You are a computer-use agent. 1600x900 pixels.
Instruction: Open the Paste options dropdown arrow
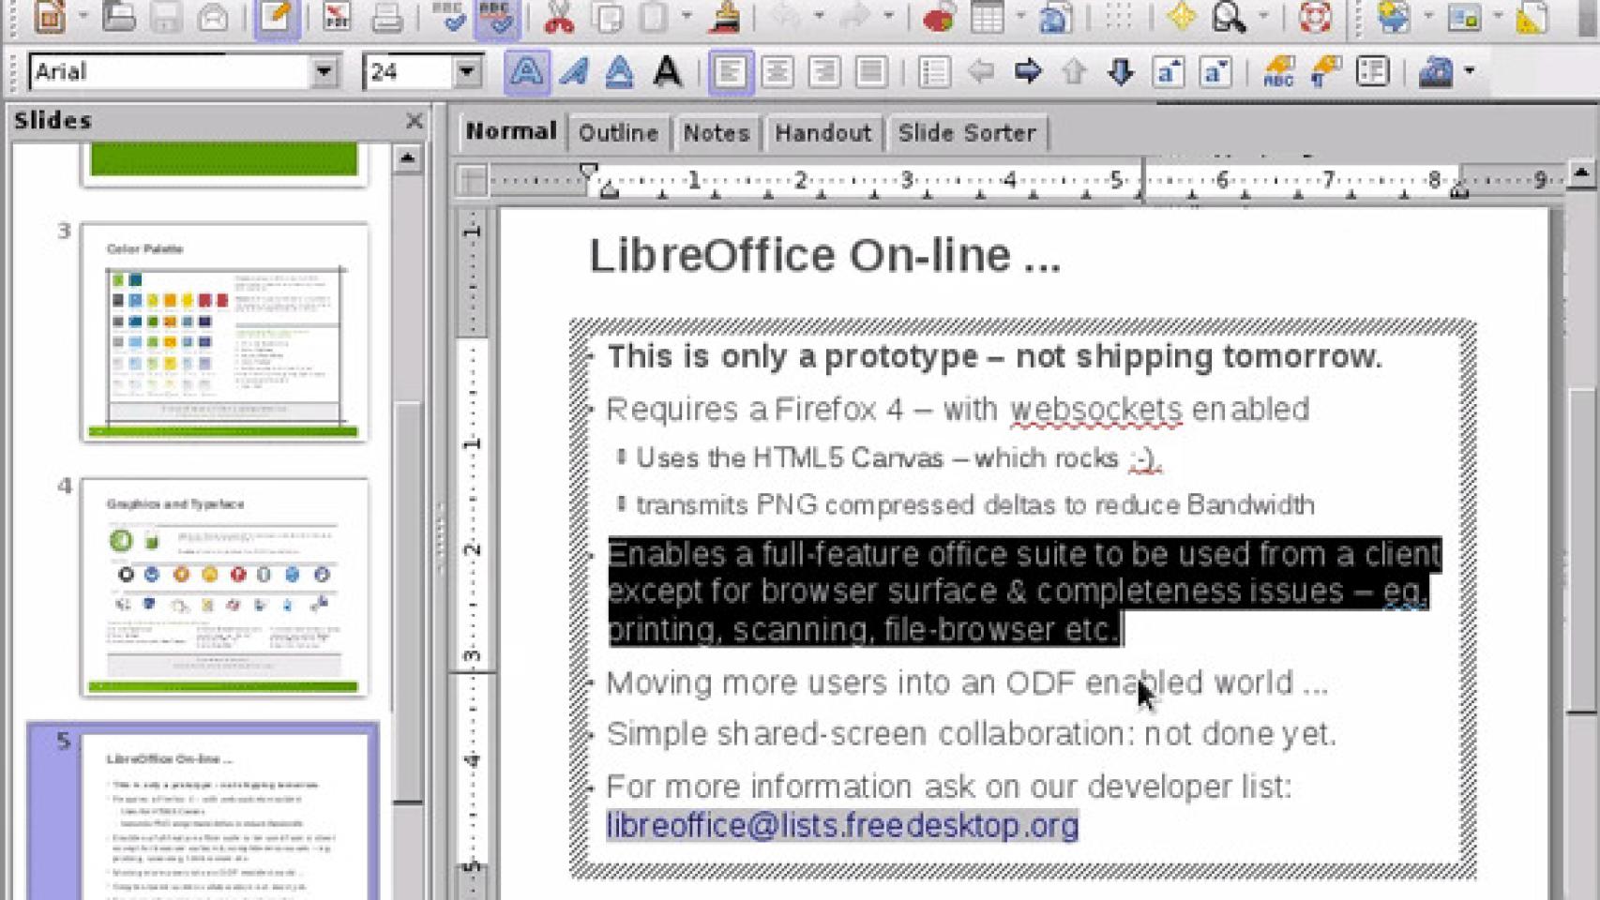(x=687, y=16)
